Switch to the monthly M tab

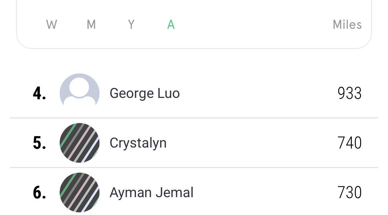pyautogui.click(x=91, y=24)
